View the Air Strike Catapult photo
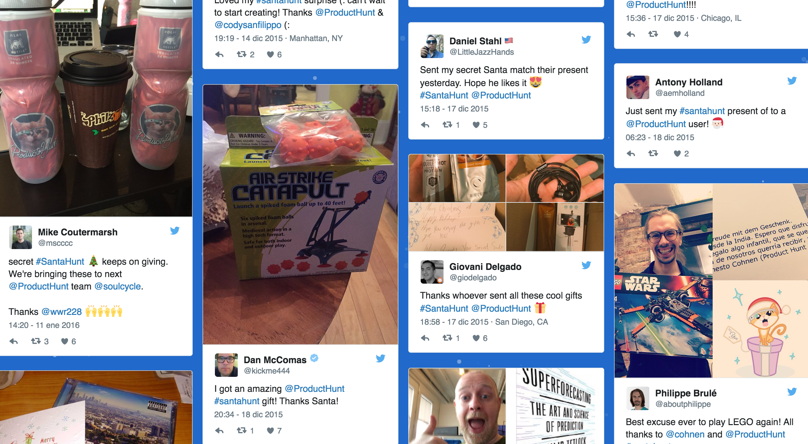This screenshot has width=808, height=444. pos(300,215)
